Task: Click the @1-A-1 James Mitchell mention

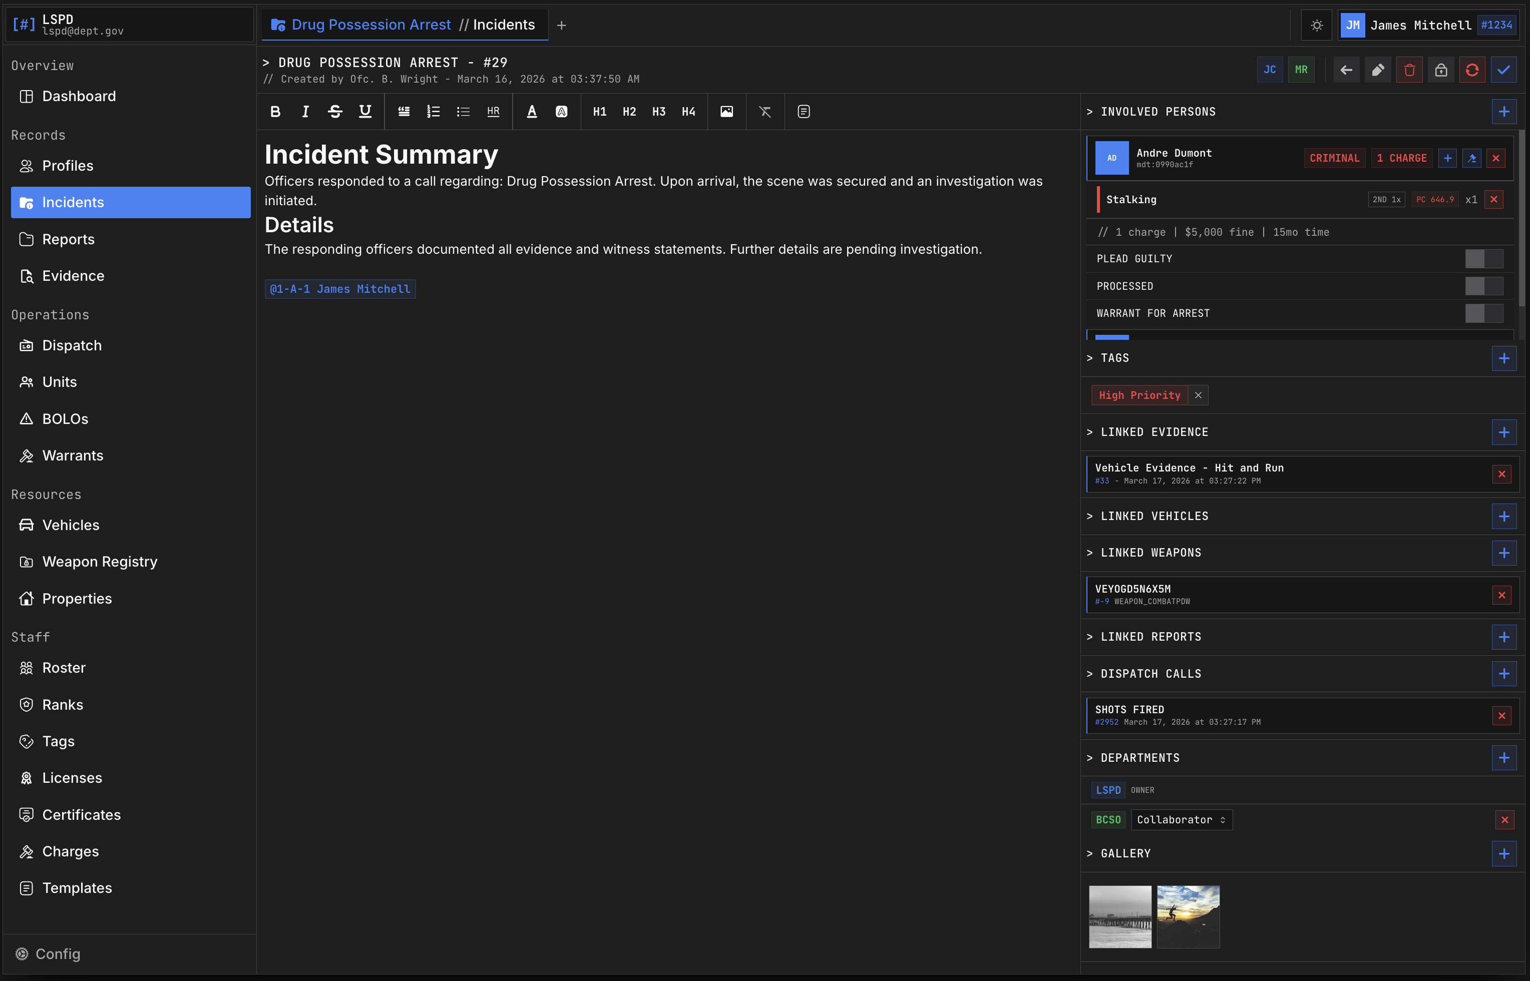Action: point(340,289)
